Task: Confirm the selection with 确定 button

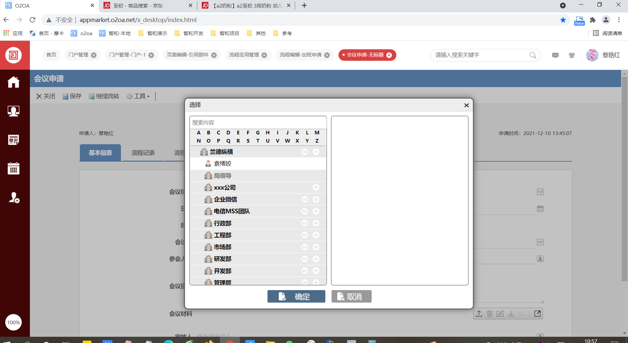Action: (296, 296)
